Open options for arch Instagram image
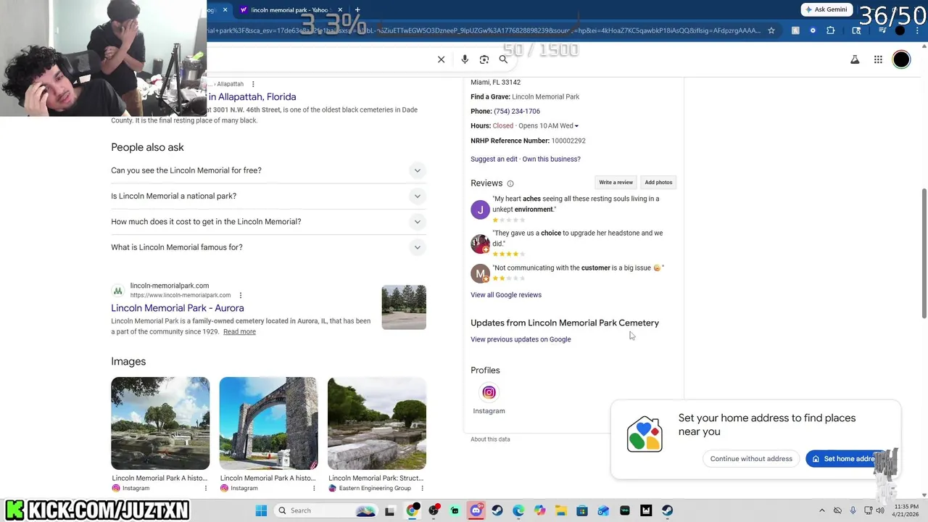928x522 pixels. click(314, 489)
